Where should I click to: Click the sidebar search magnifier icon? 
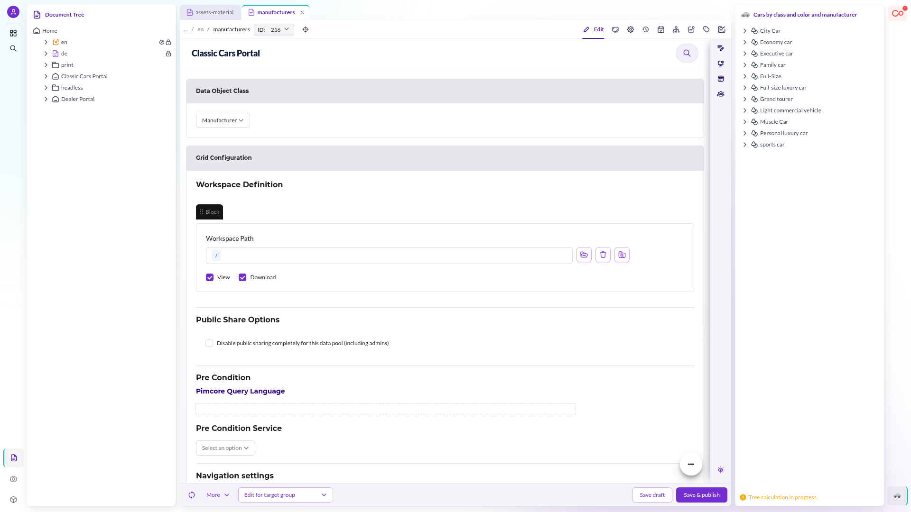point(13,48)
